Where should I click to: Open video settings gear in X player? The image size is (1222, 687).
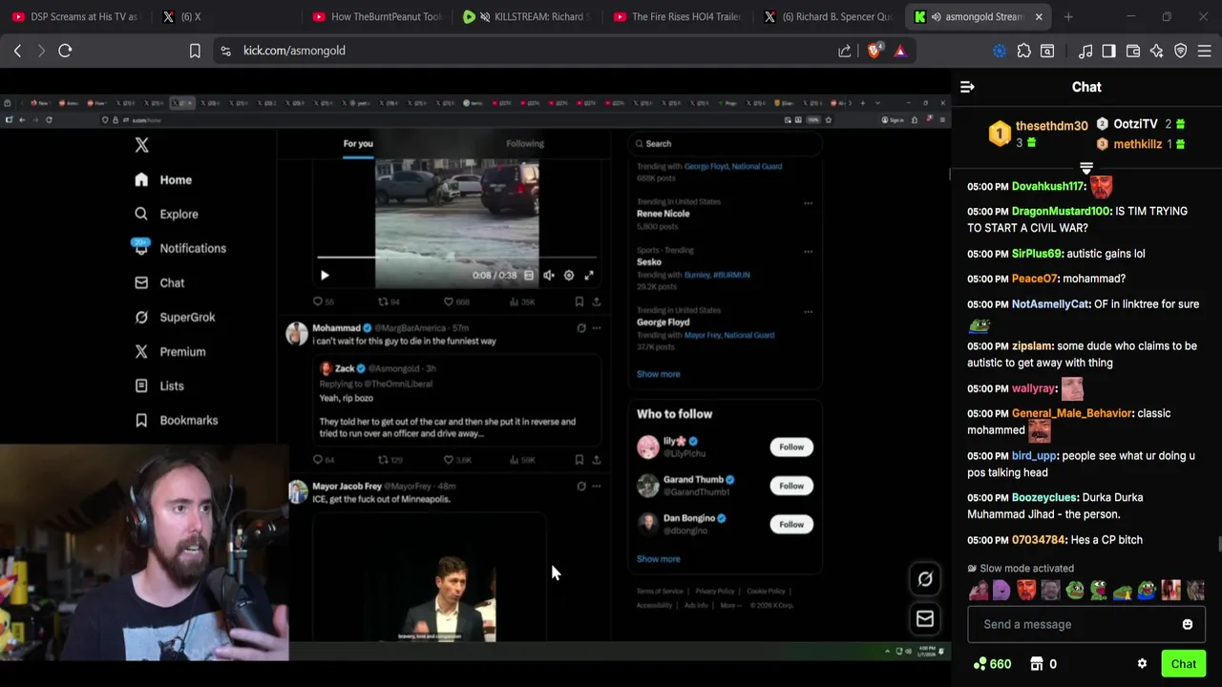click(x=569, y=276)
